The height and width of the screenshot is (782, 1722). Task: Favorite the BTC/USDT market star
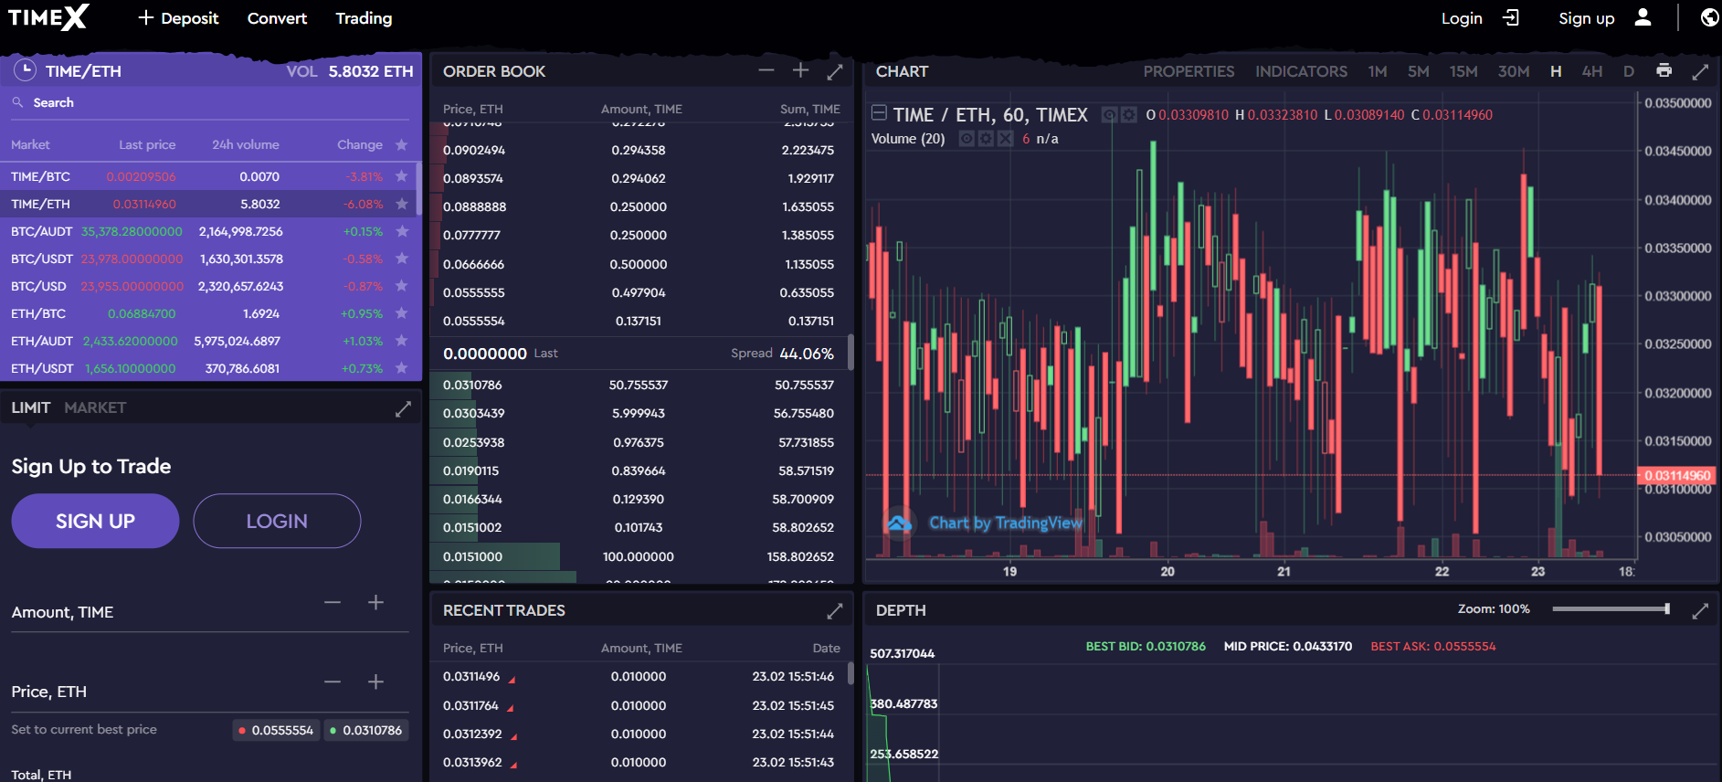401,259
